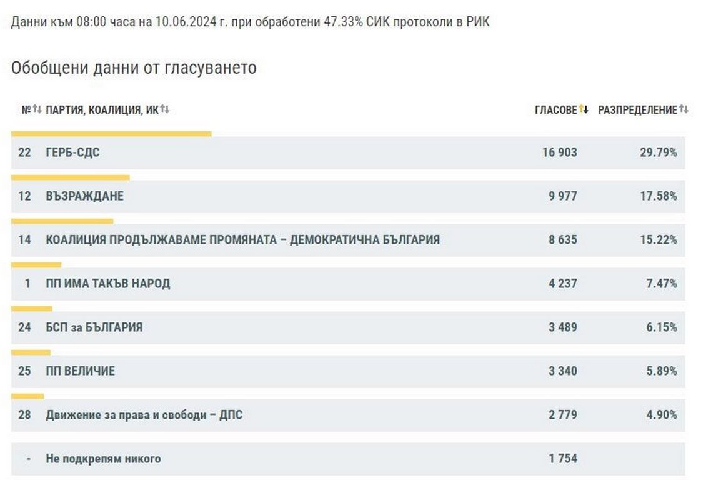
Task: Click Движение за права и свободи – ДПС
Action: click(144, 415)
